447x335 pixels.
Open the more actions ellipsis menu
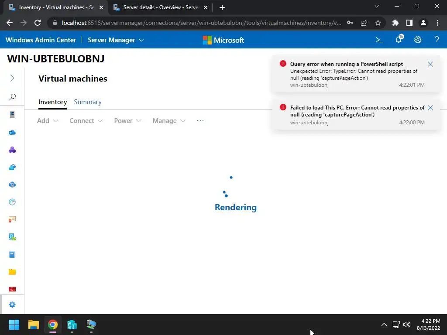coord(200,120)
